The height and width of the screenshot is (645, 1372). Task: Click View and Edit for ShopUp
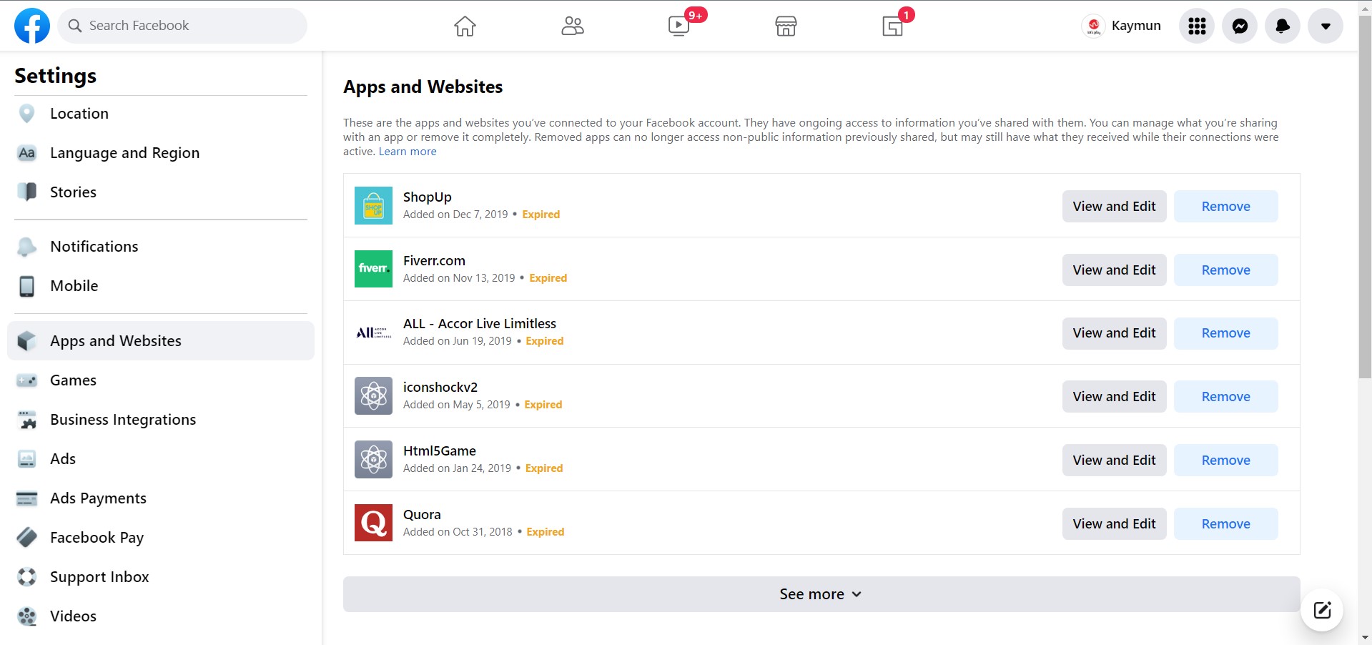[1114, 207]
